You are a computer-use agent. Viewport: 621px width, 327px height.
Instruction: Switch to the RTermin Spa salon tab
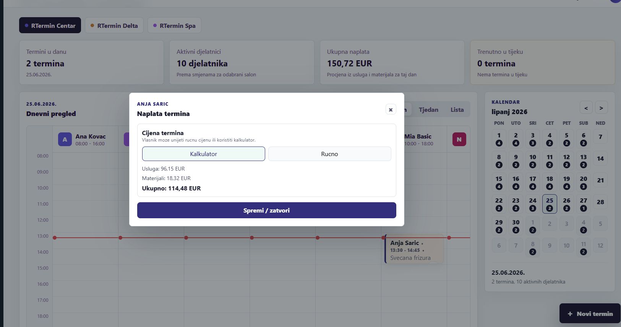(174, 25)
